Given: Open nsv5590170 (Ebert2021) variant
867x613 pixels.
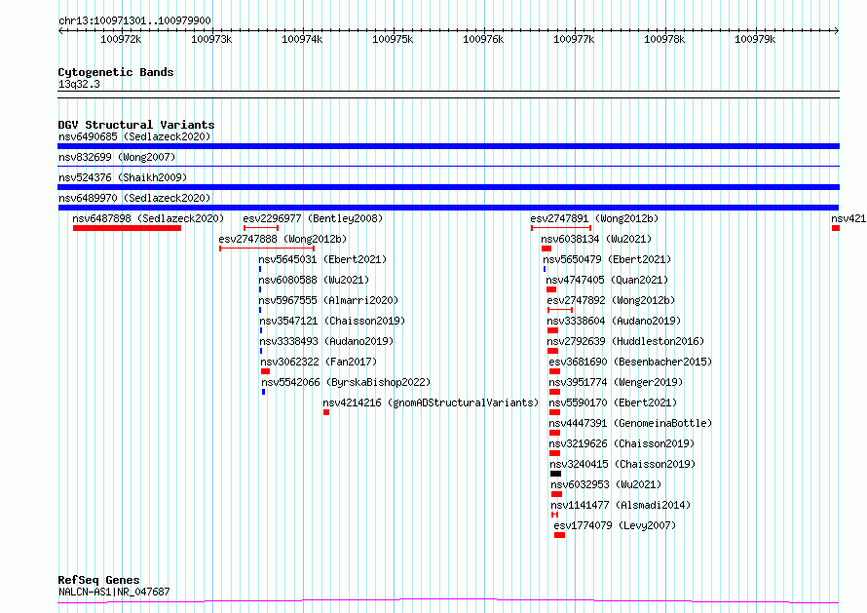Looking at the screenshot, I should 613,402.
